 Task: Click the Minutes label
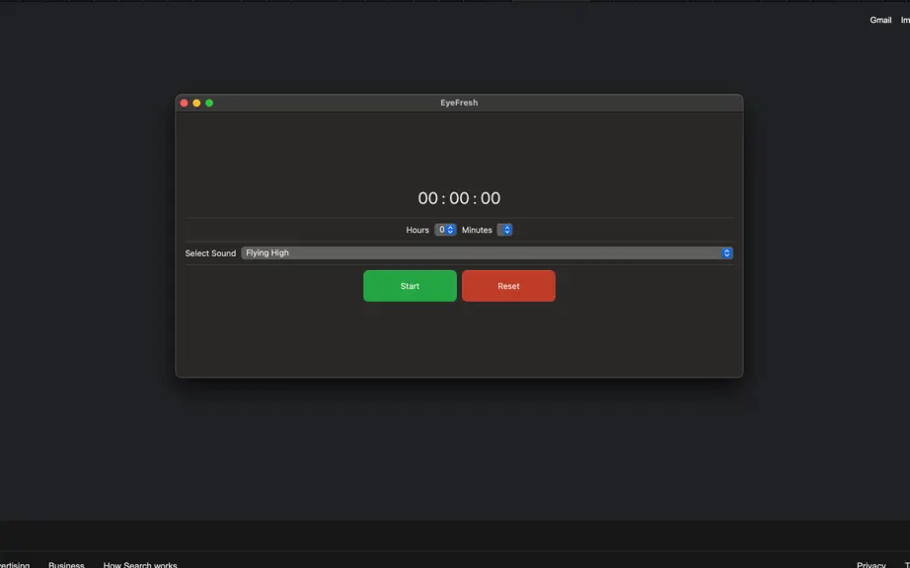(x=477, y=230)
